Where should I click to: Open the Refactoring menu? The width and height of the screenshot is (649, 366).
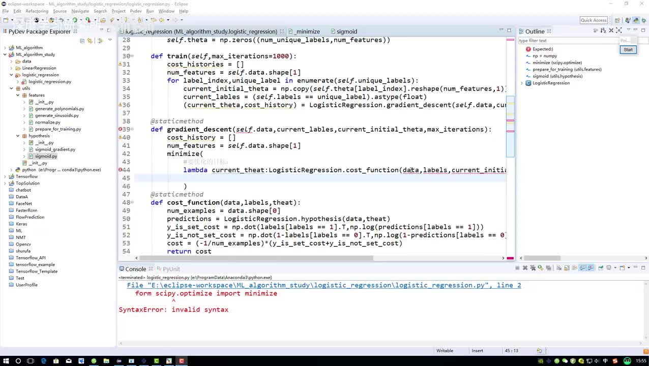point(37,11)
